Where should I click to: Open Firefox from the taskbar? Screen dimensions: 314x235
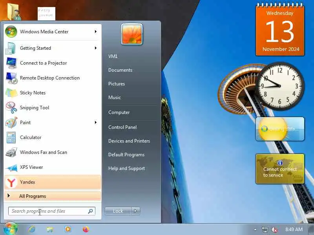(86, 229)
